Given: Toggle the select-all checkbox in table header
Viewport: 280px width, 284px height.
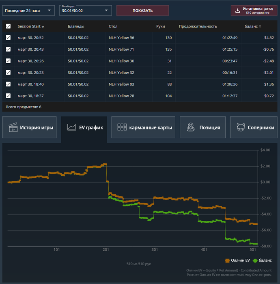Looking at the screenshot, I should [x=8, y=26].
